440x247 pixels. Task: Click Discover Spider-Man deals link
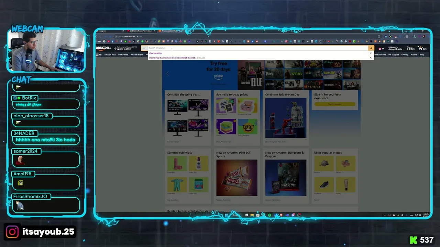click(x=276, y=142)
